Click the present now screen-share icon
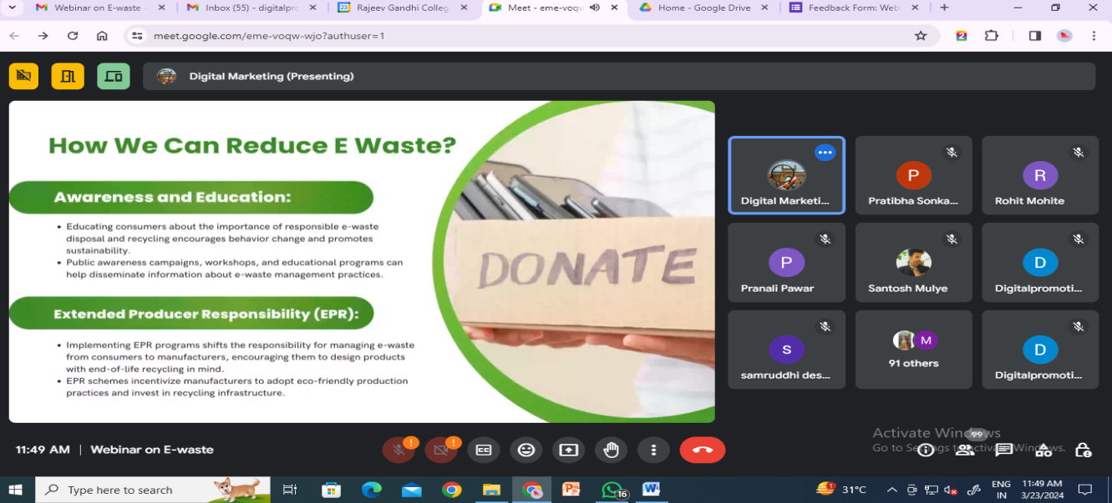1112x503 pixels. click(x=569, y=450)
